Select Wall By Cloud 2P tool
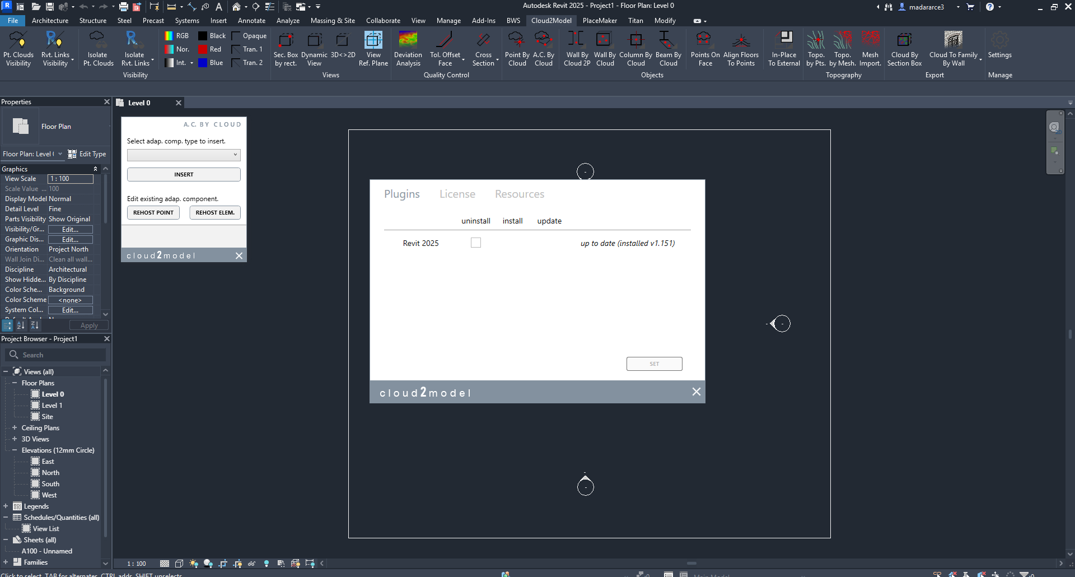 point(577,49)
